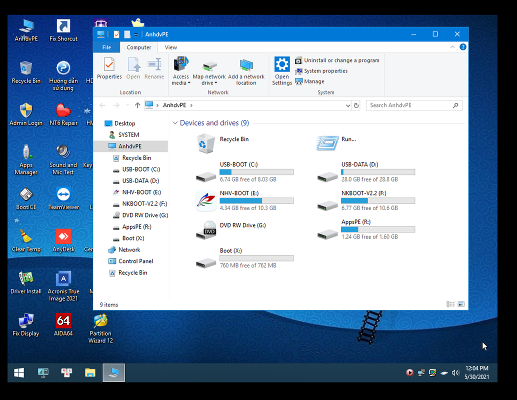
Task: Click the 9 items status text
Action: point(109,304)
